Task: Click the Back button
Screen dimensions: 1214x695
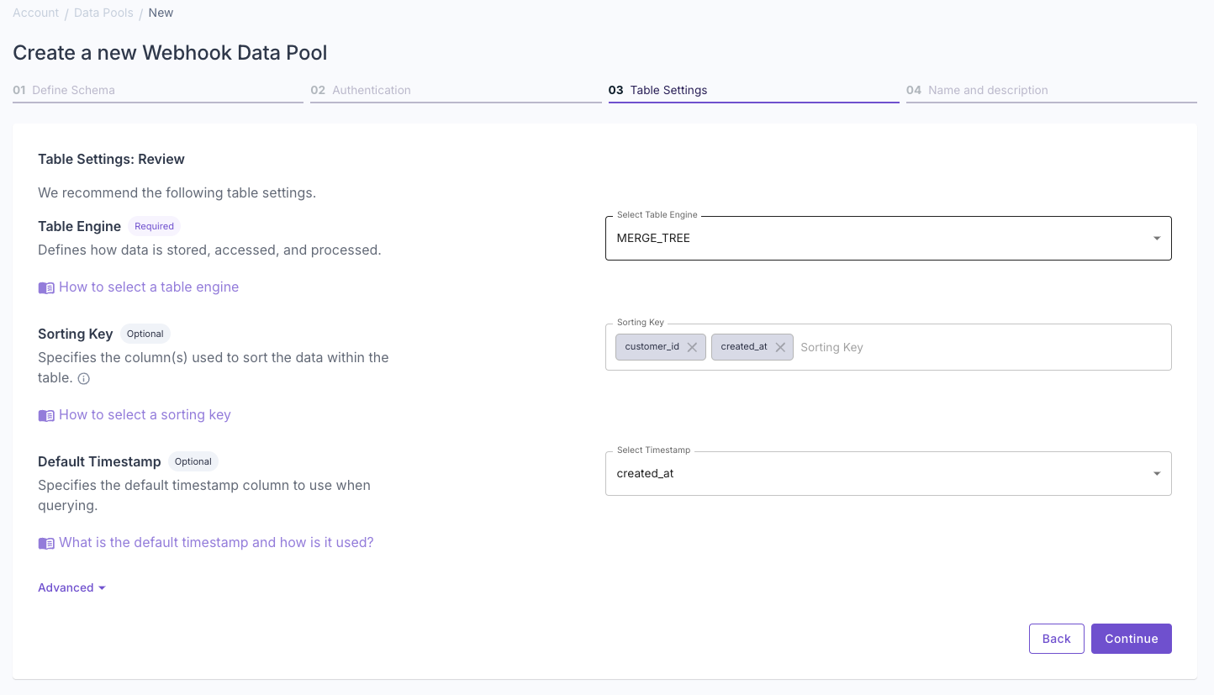Action: (x=1056, y=639)
